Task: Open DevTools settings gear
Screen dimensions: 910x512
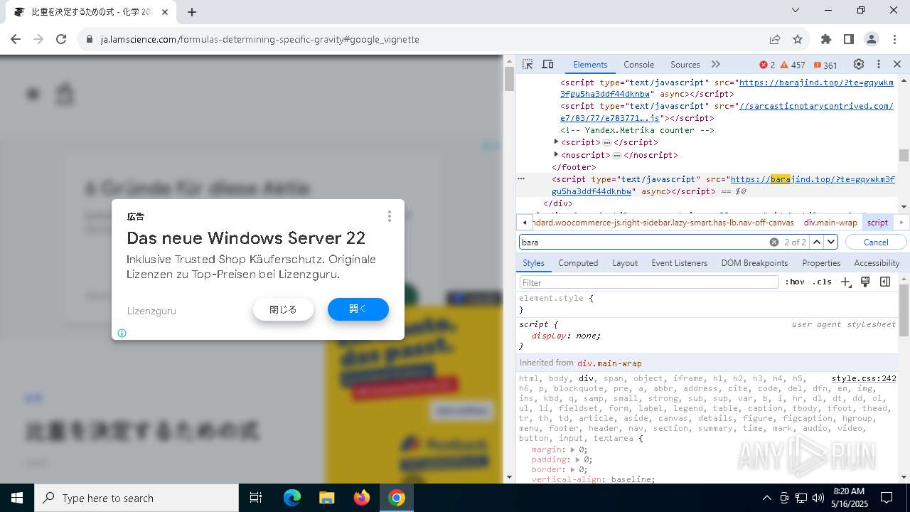Action: pyautogui.click(x=859, y=64)
